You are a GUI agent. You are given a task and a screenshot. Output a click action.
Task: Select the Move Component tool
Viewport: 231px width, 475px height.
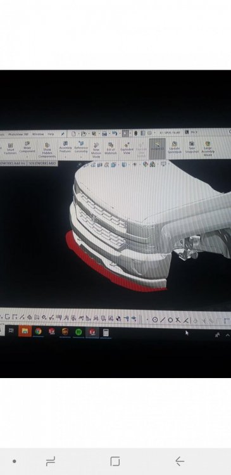coord(27,147)
